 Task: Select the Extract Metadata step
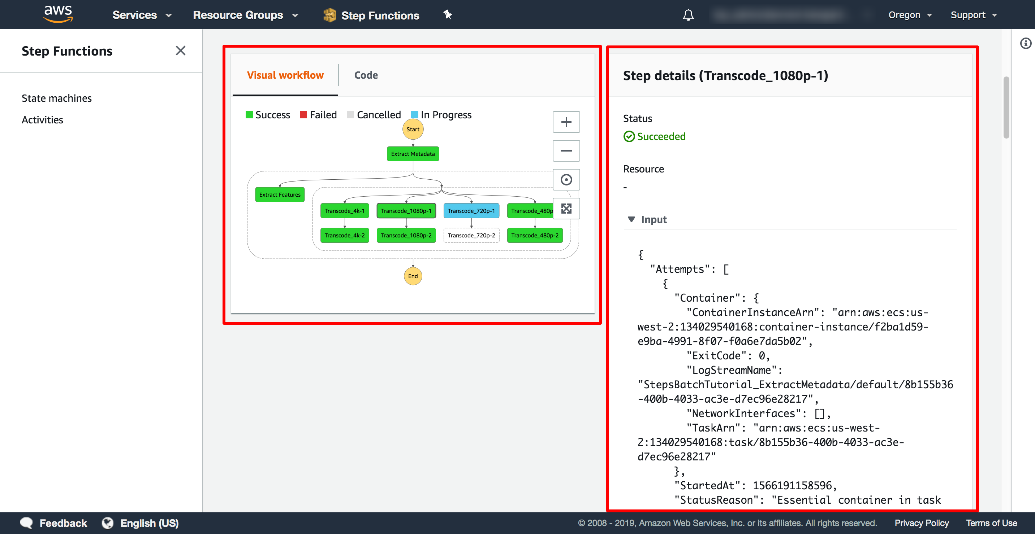[413, 154]
